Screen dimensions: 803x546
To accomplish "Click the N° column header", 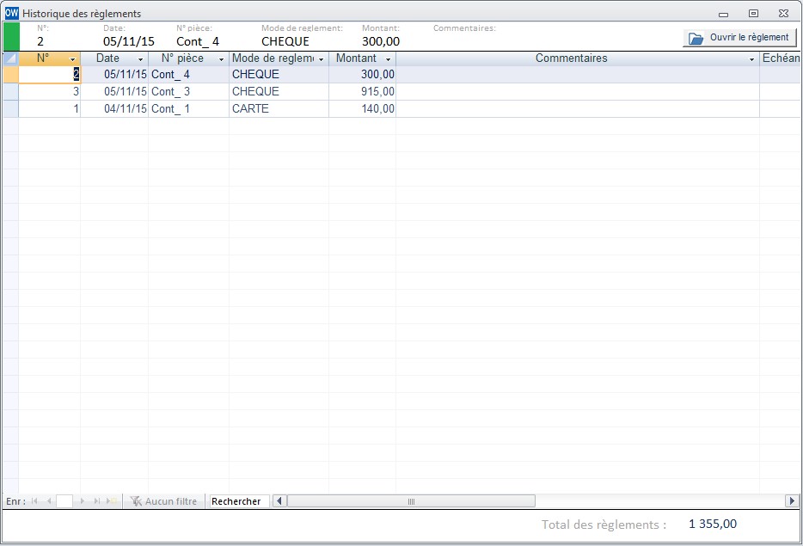I will coord(43,58).
